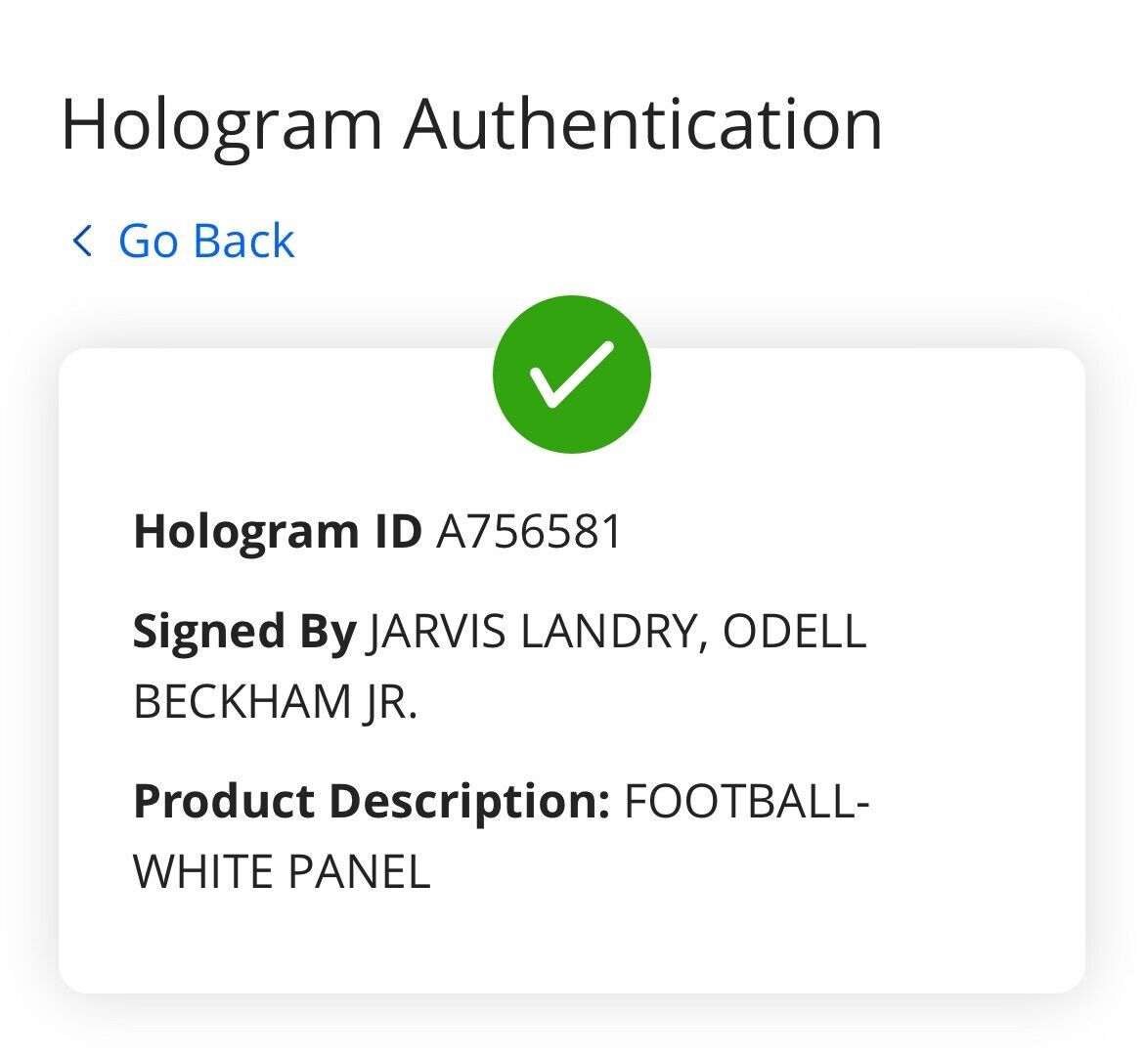Click the green checkmark verification icon
The height and width of the screenshot is (1059, 1144).
click(x=572, y=375)
